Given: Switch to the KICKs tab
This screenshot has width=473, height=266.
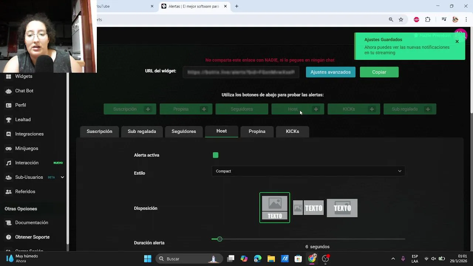Looking at the screenshot, I should tap(292, 132).
